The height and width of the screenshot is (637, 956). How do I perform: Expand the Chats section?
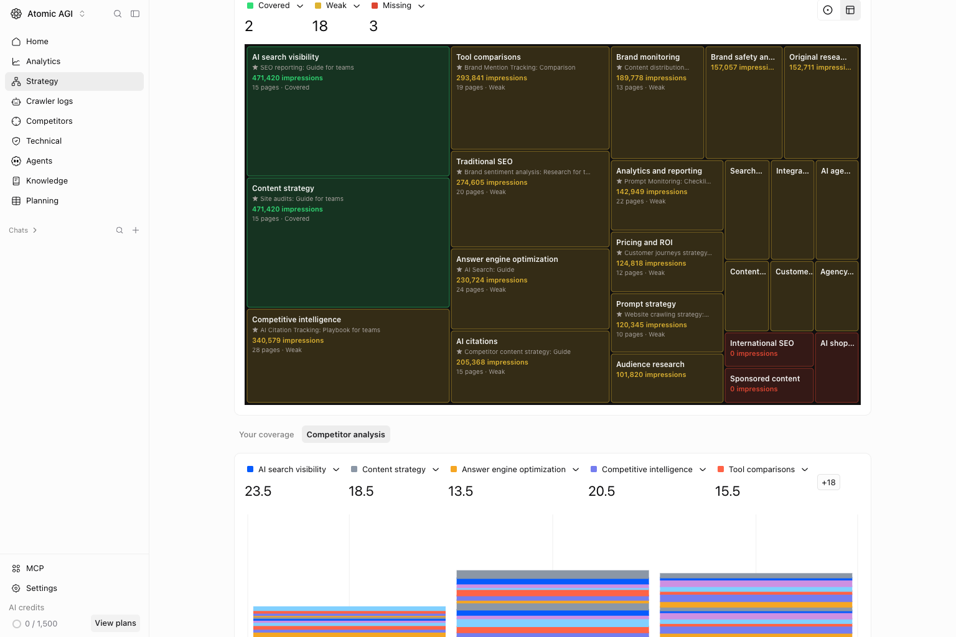[23, 230]
